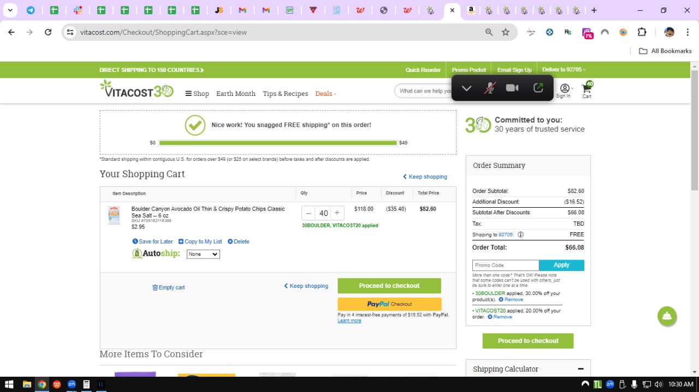699x392 pixels.
Task: Click Save for Later link
Action: pyautogui.click(x=153, y=242)
